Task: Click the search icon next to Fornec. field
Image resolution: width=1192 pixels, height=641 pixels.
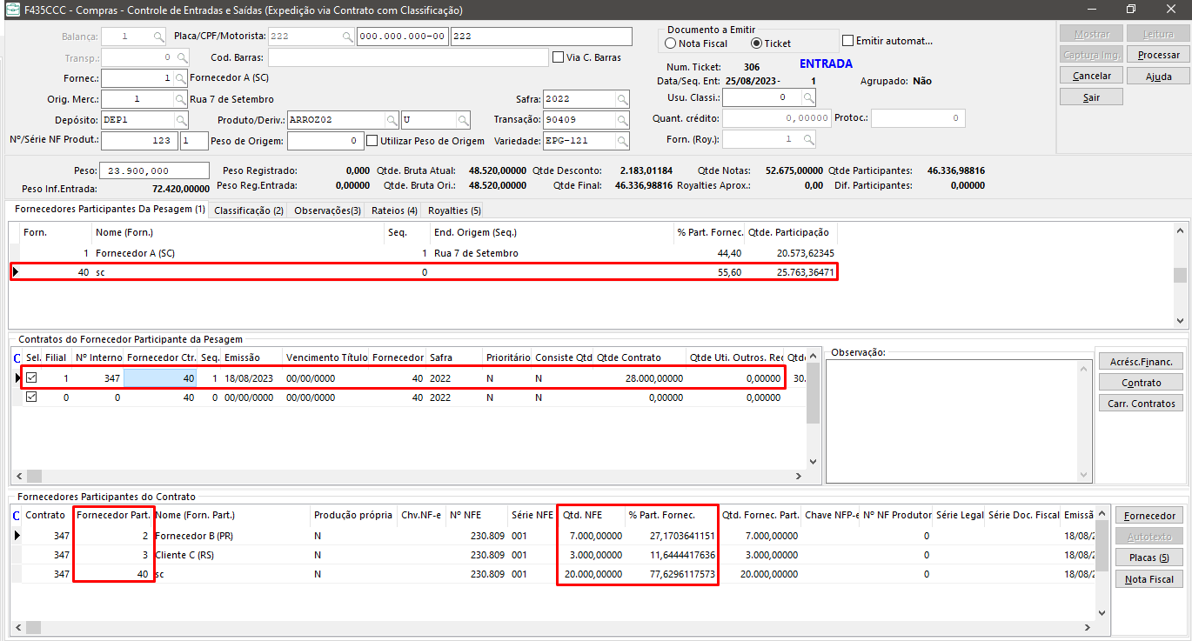Action: tap(182, 78)
